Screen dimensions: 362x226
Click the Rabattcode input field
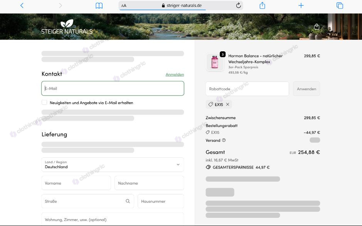[x=247, y=89]
